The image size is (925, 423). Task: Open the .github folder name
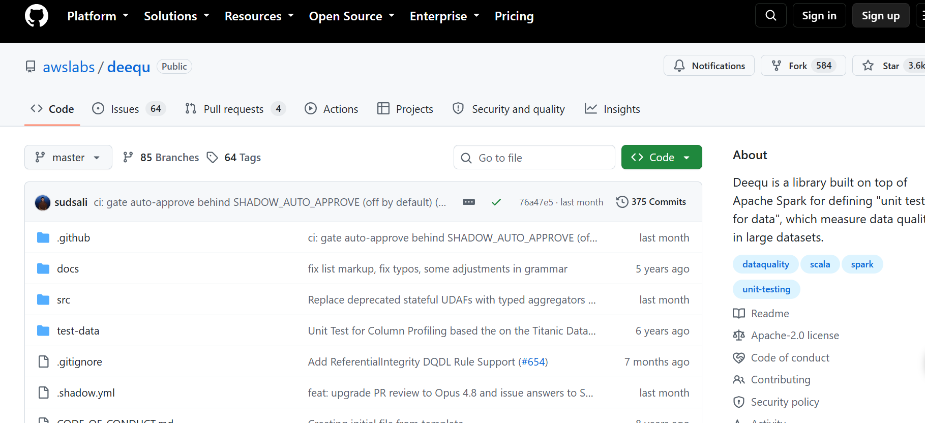coord(73,238)
